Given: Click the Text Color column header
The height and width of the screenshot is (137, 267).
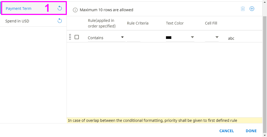Looking at the screenshot, I should [x=175, y=23].
